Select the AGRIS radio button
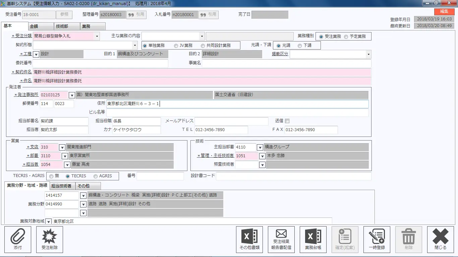Viewport: 458px width, 257px height. tap(96, 176)
